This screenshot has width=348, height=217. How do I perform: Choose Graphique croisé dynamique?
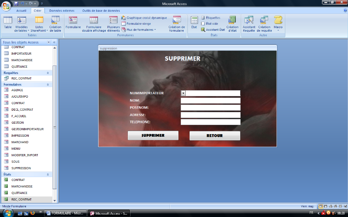[x=144, y=18]
